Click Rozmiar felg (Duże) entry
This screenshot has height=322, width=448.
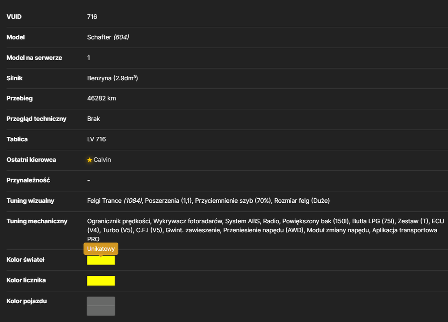pos(302,201)
